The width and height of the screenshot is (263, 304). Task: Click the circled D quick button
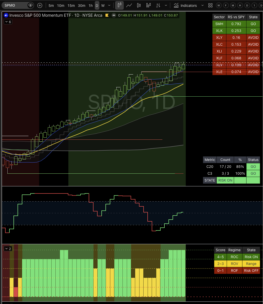pyautogui.click(x=247, y=5)
